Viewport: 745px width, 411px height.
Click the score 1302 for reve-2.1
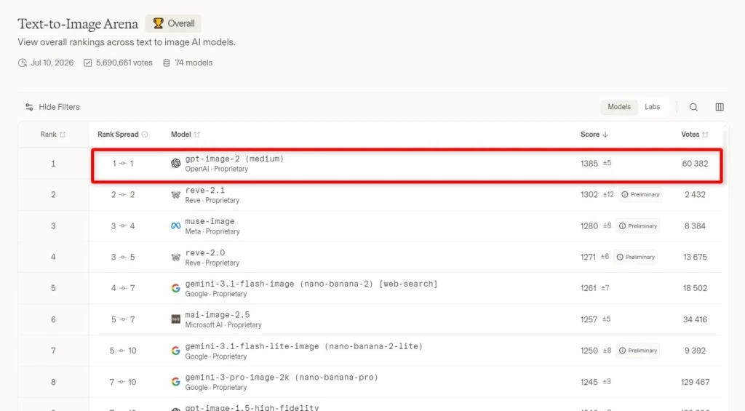589,195
